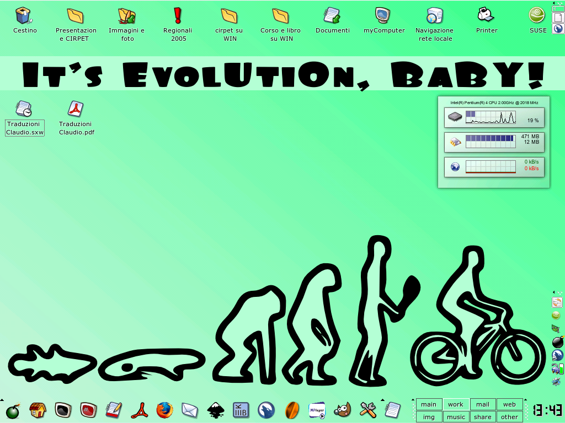This screenshot has height=423, width=565.
Task: Click the globe network icon in system monitor
Action: coord(455,167)
